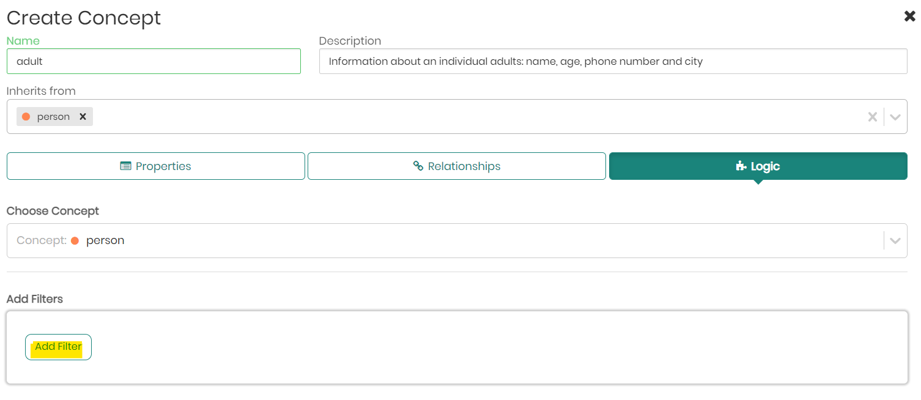Image resolution: width=921 pixels, height=400 pixels.
Task: Click the orange dot in person tag
Action: (26, 117)
